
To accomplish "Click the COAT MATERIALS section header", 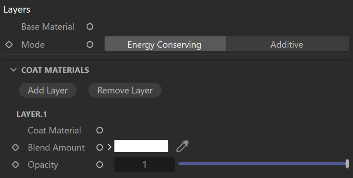I will (55, 70).
